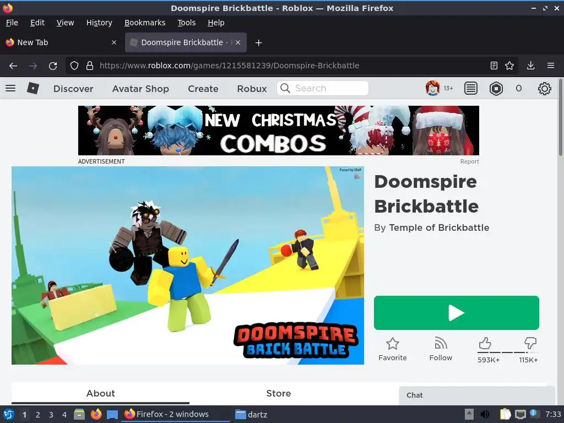The height and width of the screenshot is (423, 564).
Task: Click the 7:33 taskbar clock
Action: click(x=553, y=414)
